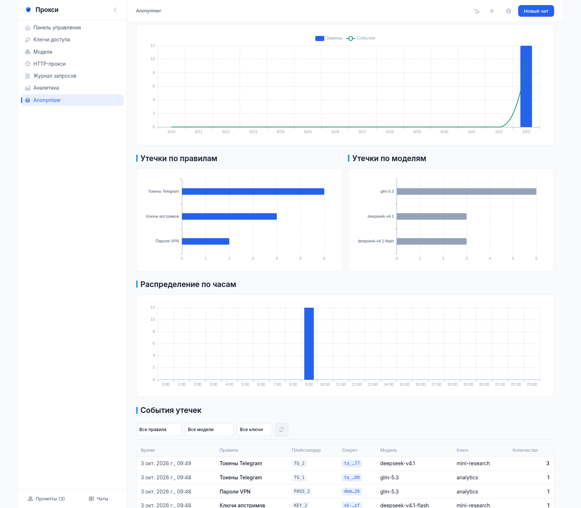This screenshot has height=508, width=581.
Task: Click the bar chart icon beside Аналитика
Action: [x=28, y=88]
